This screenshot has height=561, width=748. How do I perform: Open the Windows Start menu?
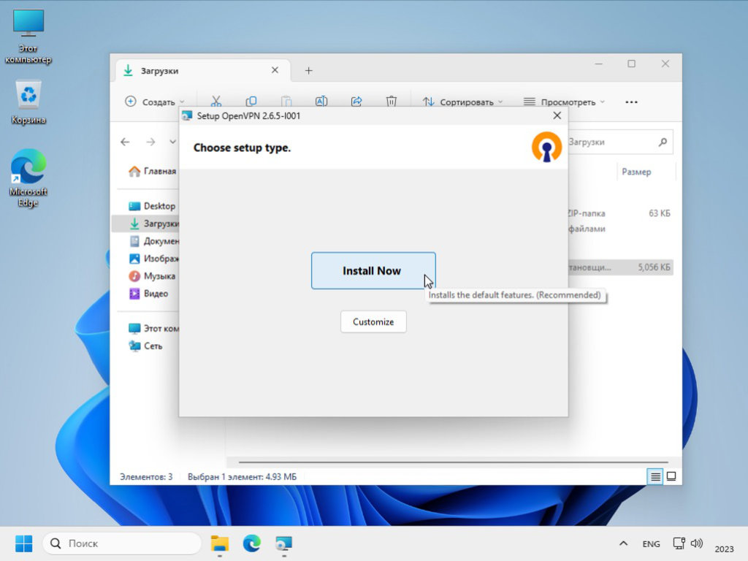(x=24, y=543)
